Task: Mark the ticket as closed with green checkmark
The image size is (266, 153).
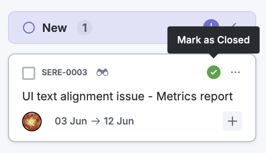Action: (214, 72)
